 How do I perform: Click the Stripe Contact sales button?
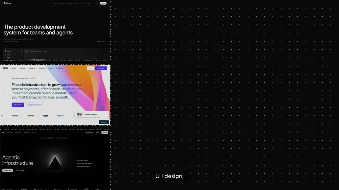pyautogui.click(x=101, y=68)
